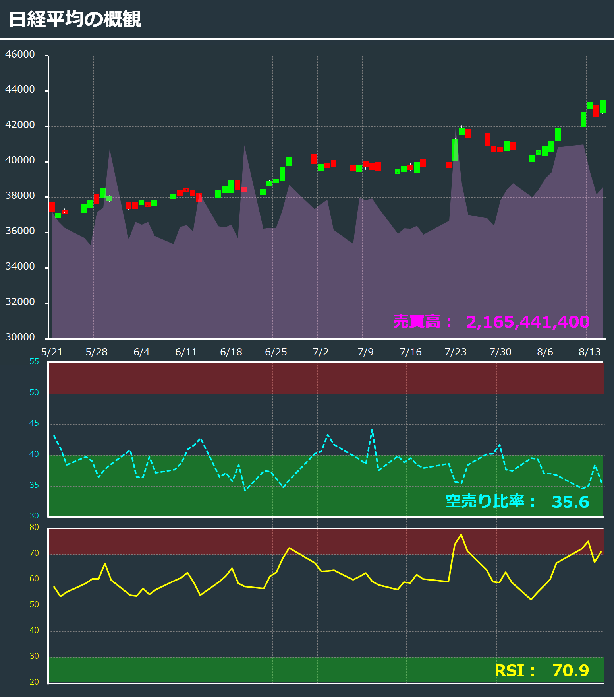This screenshot has width=614, height=697.
Task: Click the 40000 price axis label
Action: 20,160
